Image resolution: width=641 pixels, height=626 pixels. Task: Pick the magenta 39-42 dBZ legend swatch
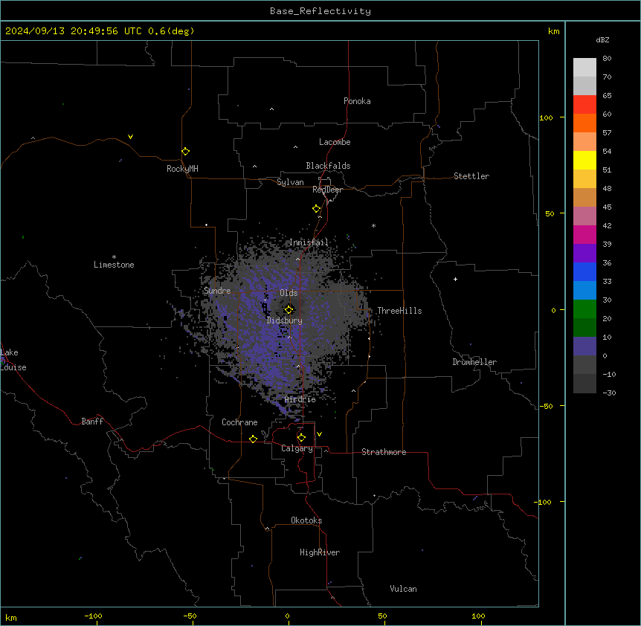tap(584, 234)
